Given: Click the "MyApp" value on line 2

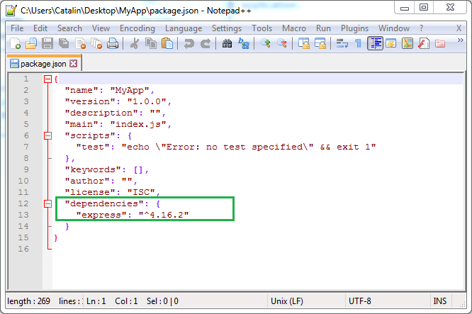Looking at the screenshot, I should 130,90.
